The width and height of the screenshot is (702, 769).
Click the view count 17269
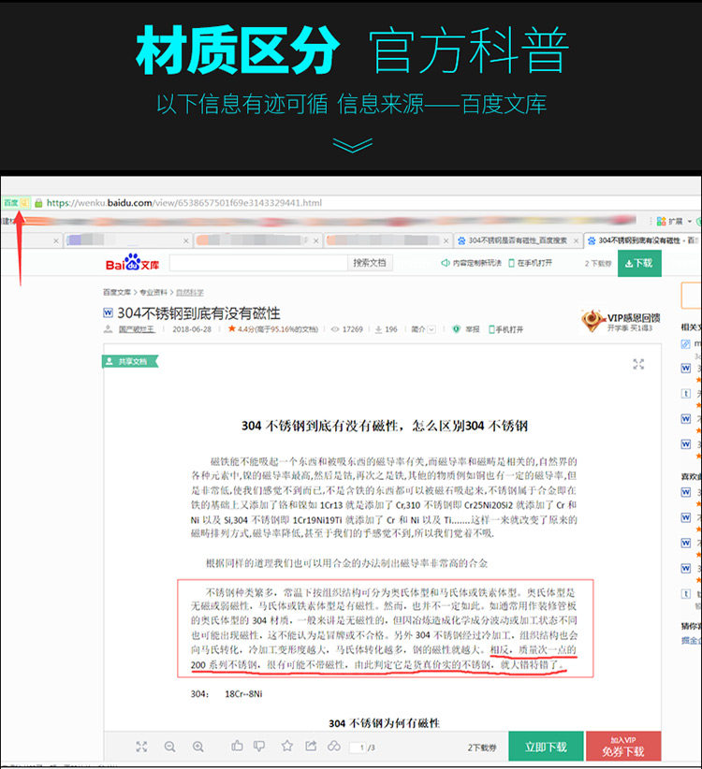[352, 329]
